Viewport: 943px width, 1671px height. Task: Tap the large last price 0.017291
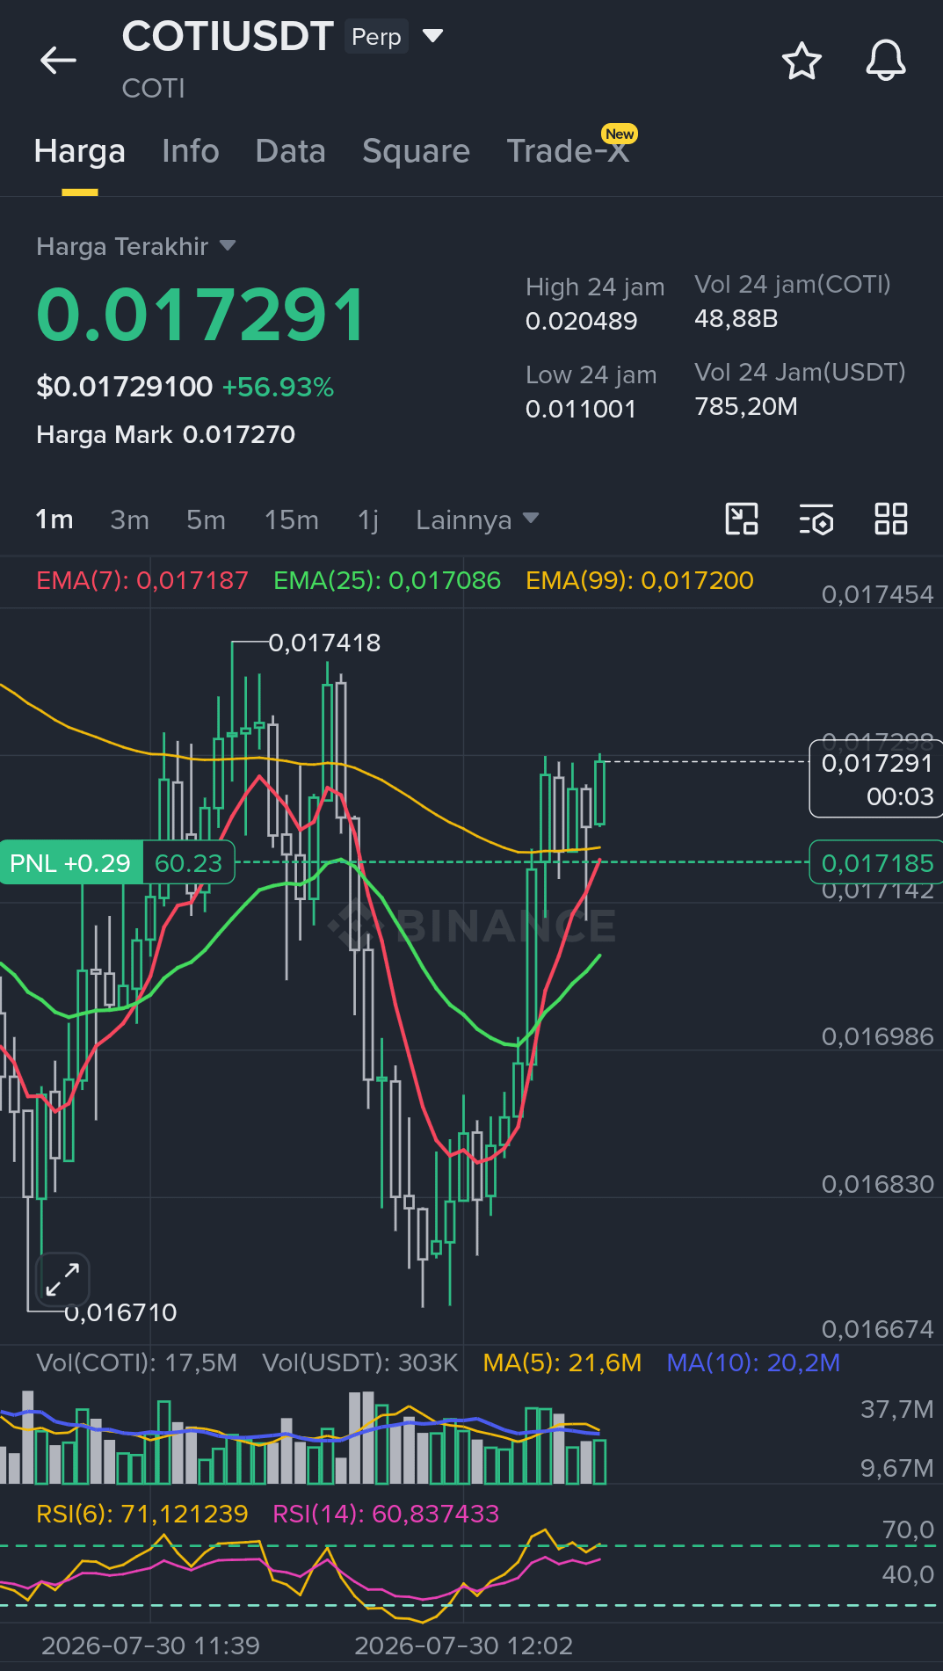coord(201,315)
